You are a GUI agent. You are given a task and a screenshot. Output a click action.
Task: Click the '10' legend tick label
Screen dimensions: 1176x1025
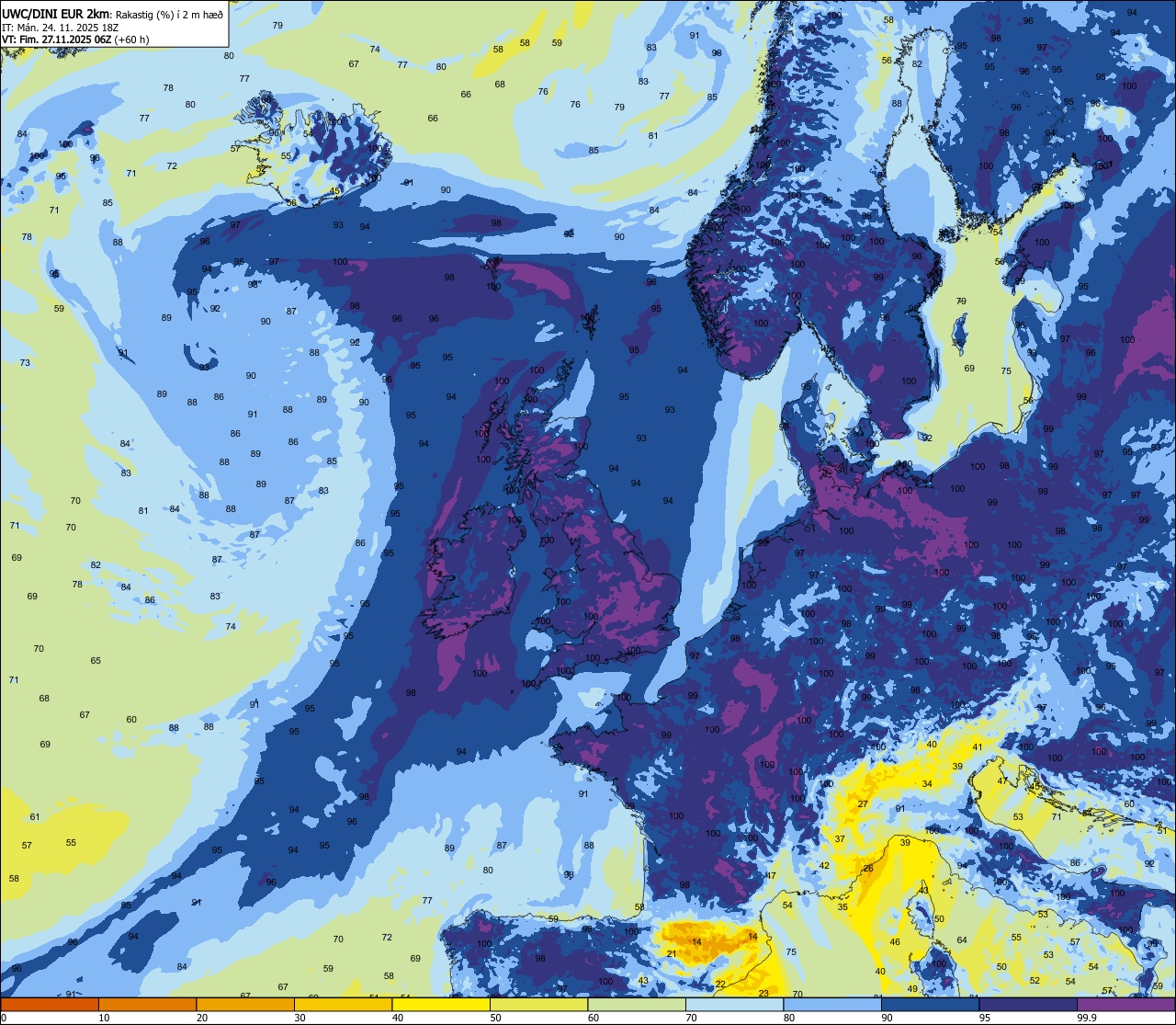[104, 1018]
